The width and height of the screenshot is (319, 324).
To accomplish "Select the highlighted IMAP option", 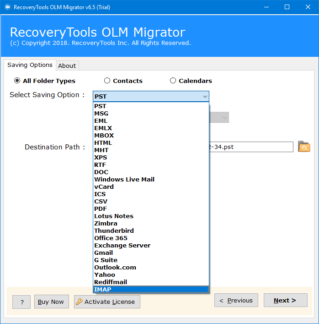I will tap(151, 290).
